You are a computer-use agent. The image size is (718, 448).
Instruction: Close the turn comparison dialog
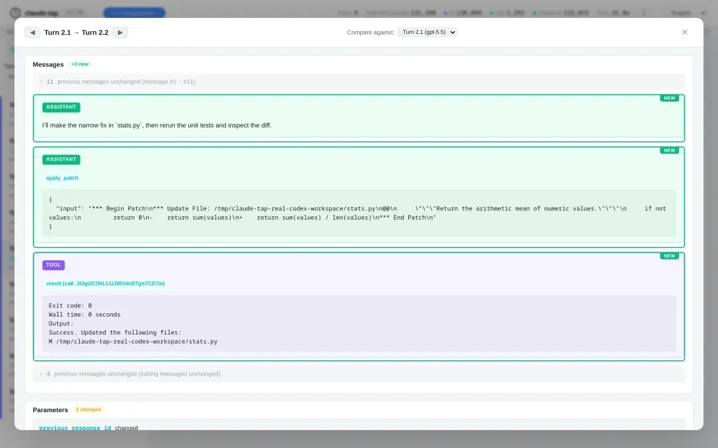[685, 32]
